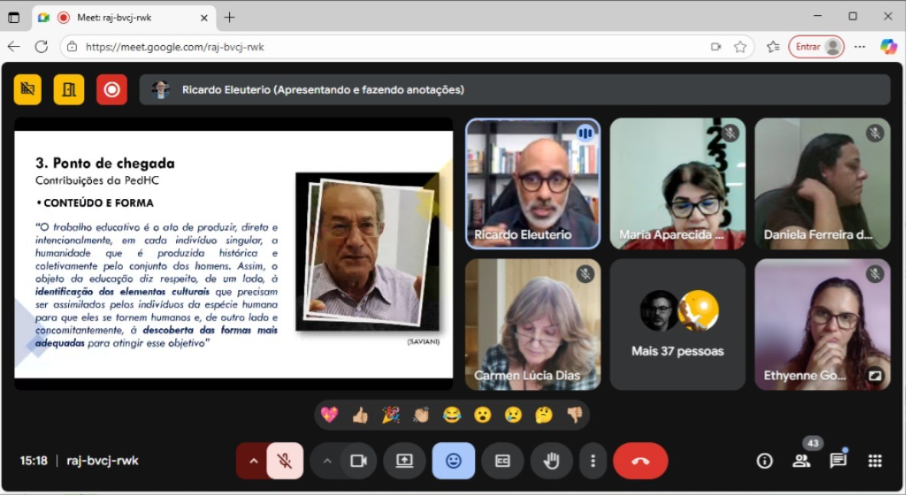Open the share screen present button
The width and height of the screenshot is (906, 495).
(x=404, y=461)
